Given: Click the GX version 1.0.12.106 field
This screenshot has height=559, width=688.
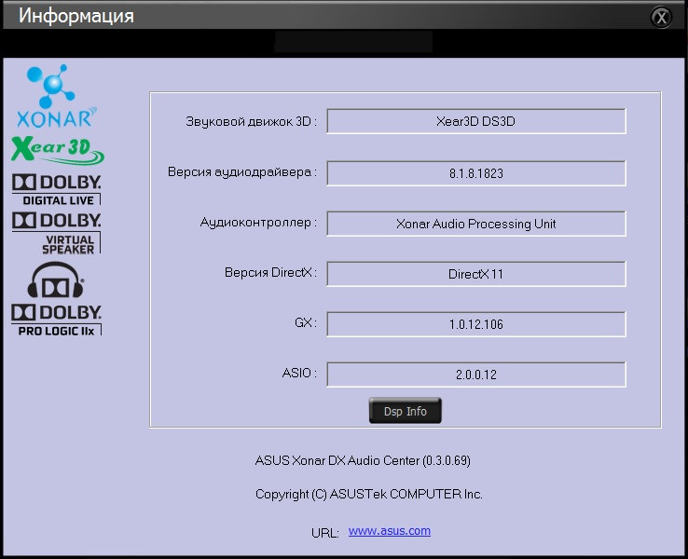Looking at the screenshot, I should click(476, 324).
